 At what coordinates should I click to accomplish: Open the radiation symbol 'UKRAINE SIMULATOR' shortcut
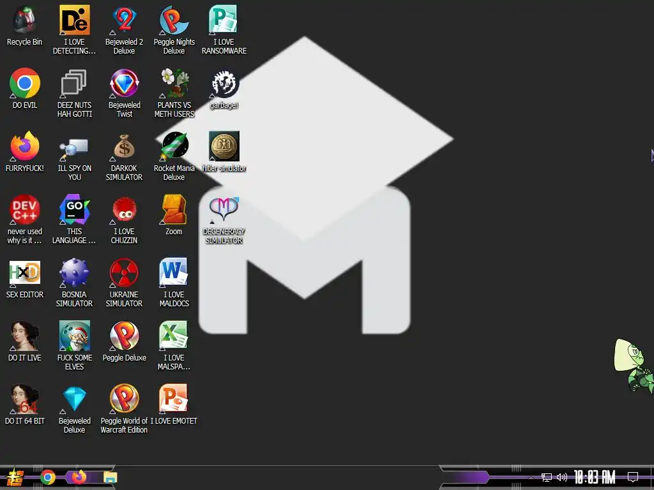(125, 272)
